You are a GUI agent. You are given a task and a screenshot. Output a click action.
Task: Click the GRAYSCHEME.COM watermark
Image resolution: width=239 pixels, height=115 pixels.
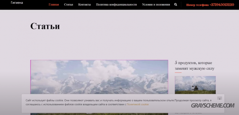pos(213,105)
